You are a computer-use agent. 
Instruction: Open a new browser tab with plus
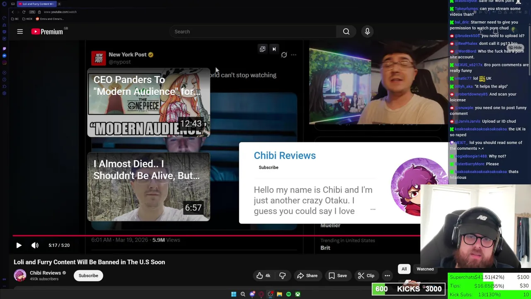click(59, 4)
